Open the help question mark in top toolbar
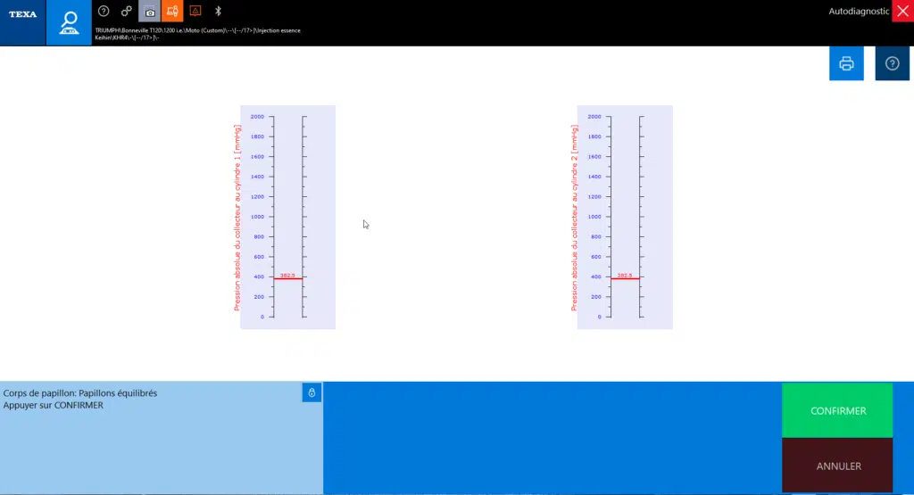The image size is (914, 495). click(104, 11)
